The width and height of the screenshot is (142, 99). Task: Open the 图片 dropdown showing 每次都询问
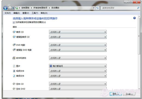pyautogui.click(x=78, y=66)
